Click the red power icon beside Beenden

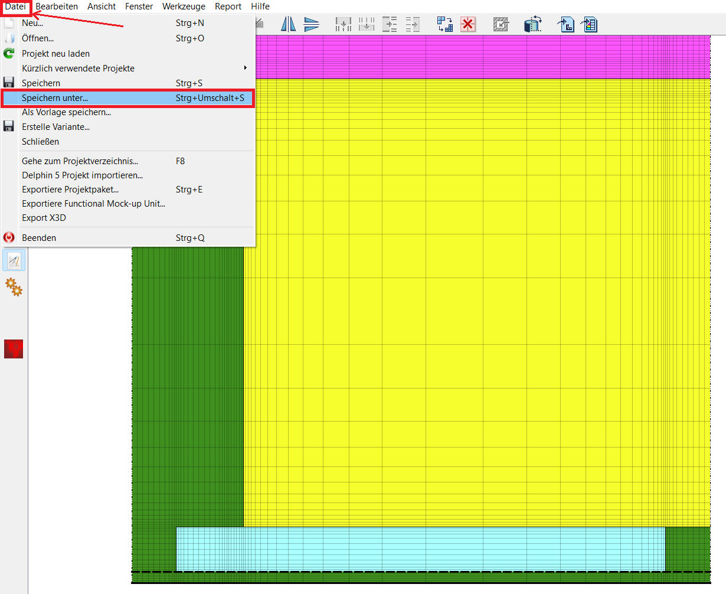(9, 238)
